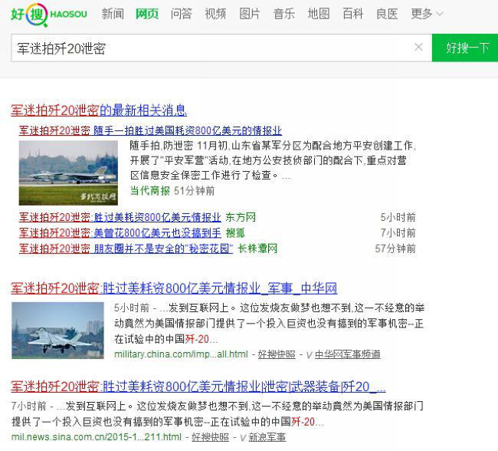Image resolution: width=498 pixels, height=451 pixels.
Task: Click the 51分钟前 timestamp
Action: click(194, 191)
